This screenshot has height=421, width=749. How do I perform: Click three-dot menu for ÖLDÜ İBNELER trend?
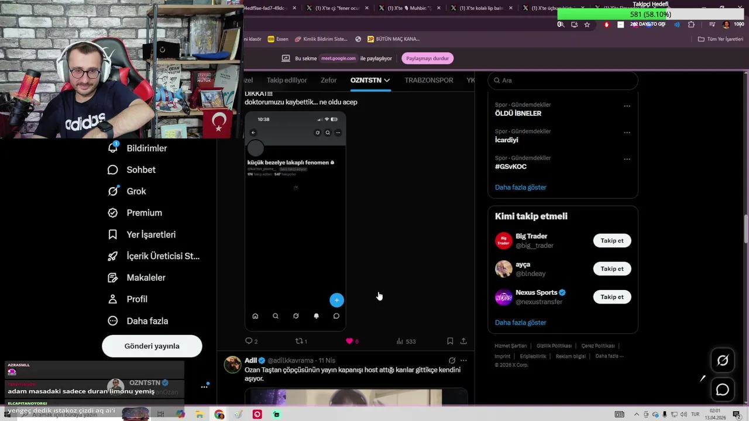[x=627, y=106]
